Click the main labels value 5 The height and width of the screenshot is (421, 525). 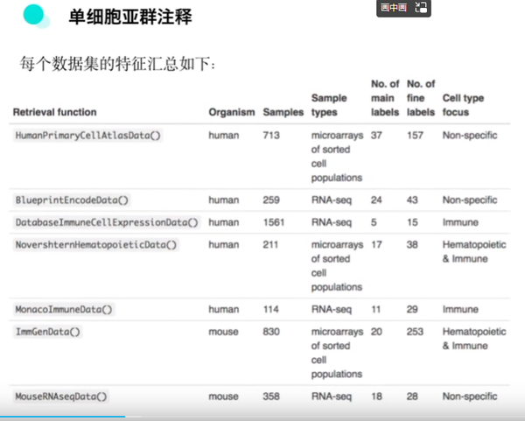(x=374, y=222)
